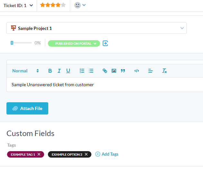Viewport: 203px width, 174px height.
Task: Insert a hyperlink in the editor
Action: click(105, 71)
